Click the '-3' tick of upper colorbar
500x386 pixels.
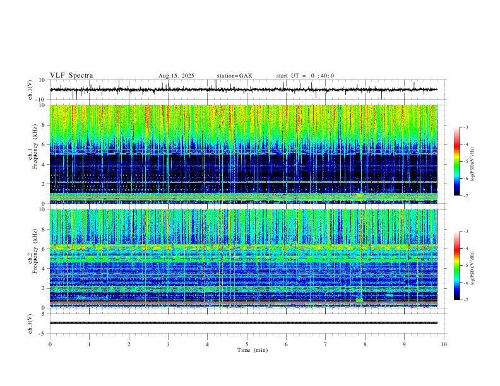pyautogui.click(x=465, y=127)
